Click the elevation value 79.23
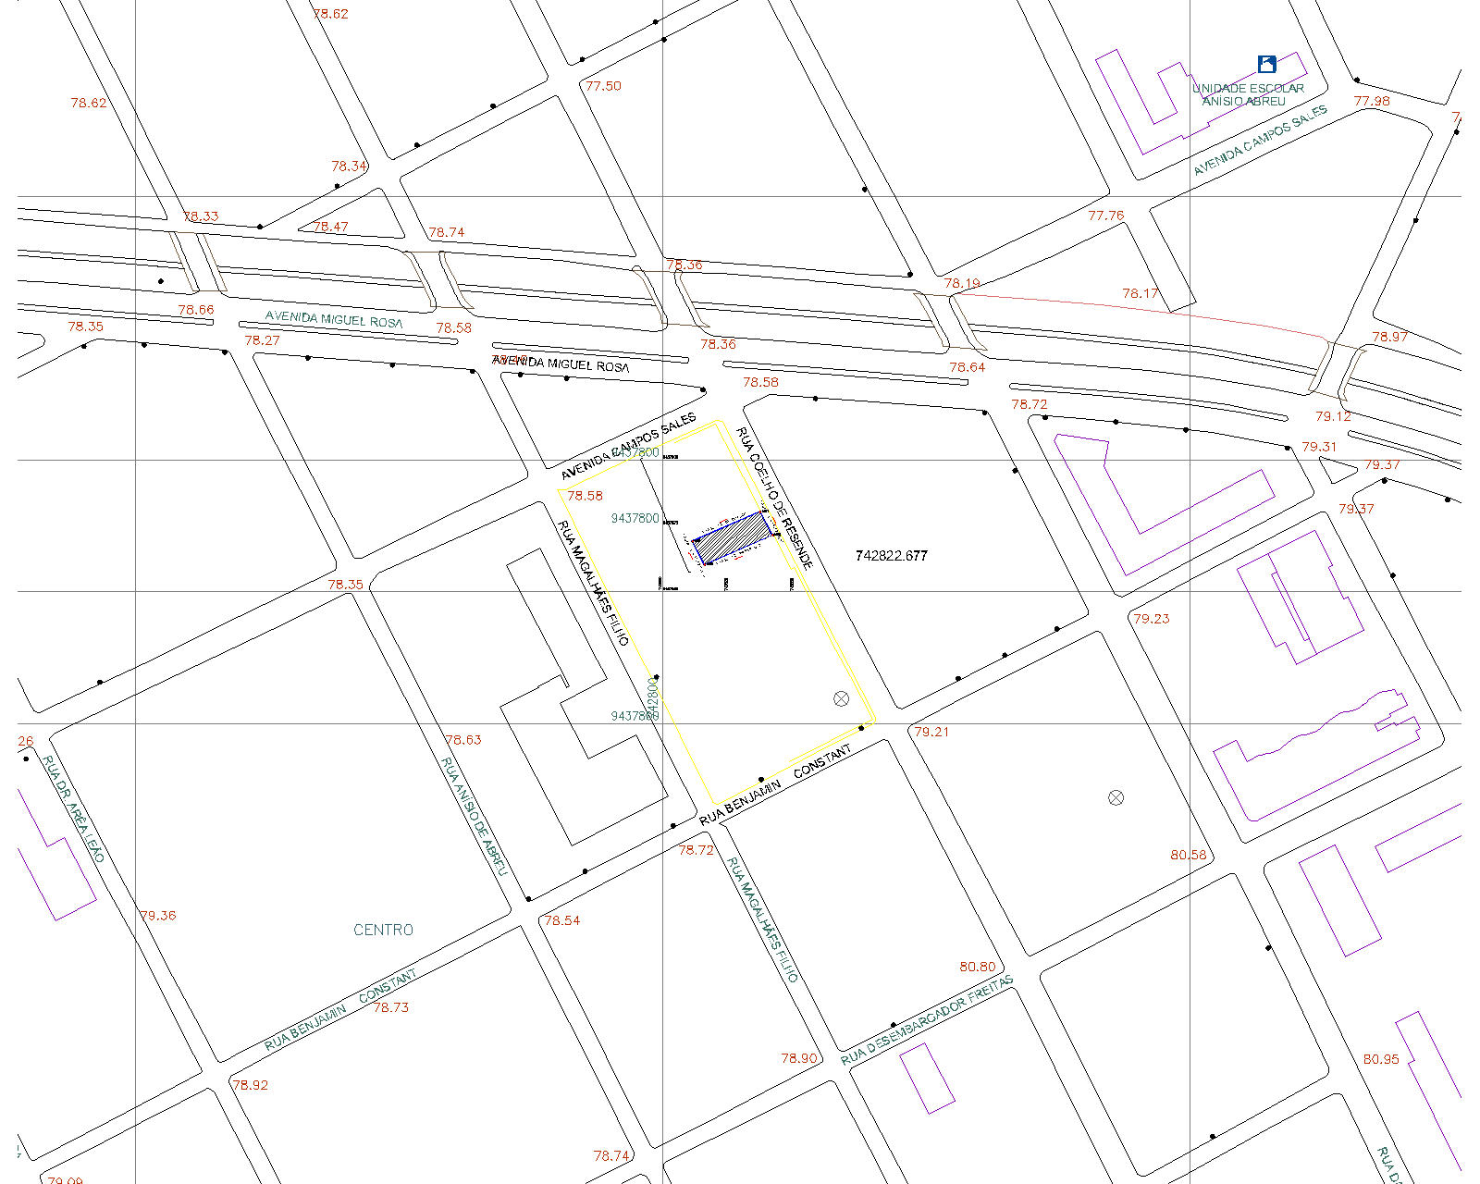The image size is (1480, 1184). point(1151,619)
